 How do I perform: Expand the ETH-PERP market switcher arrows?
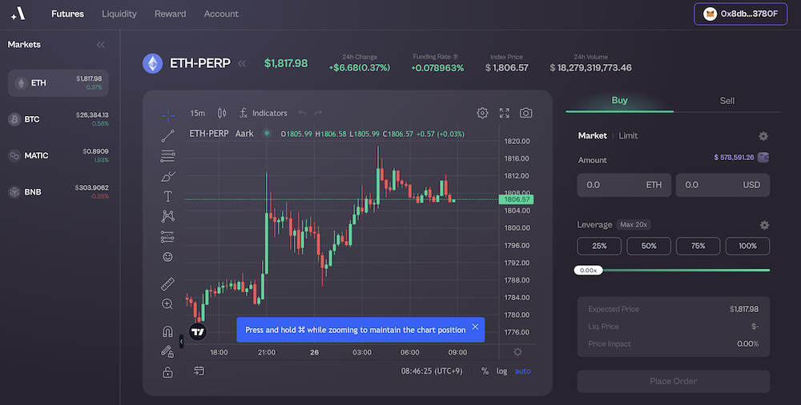tap(242, 63)
